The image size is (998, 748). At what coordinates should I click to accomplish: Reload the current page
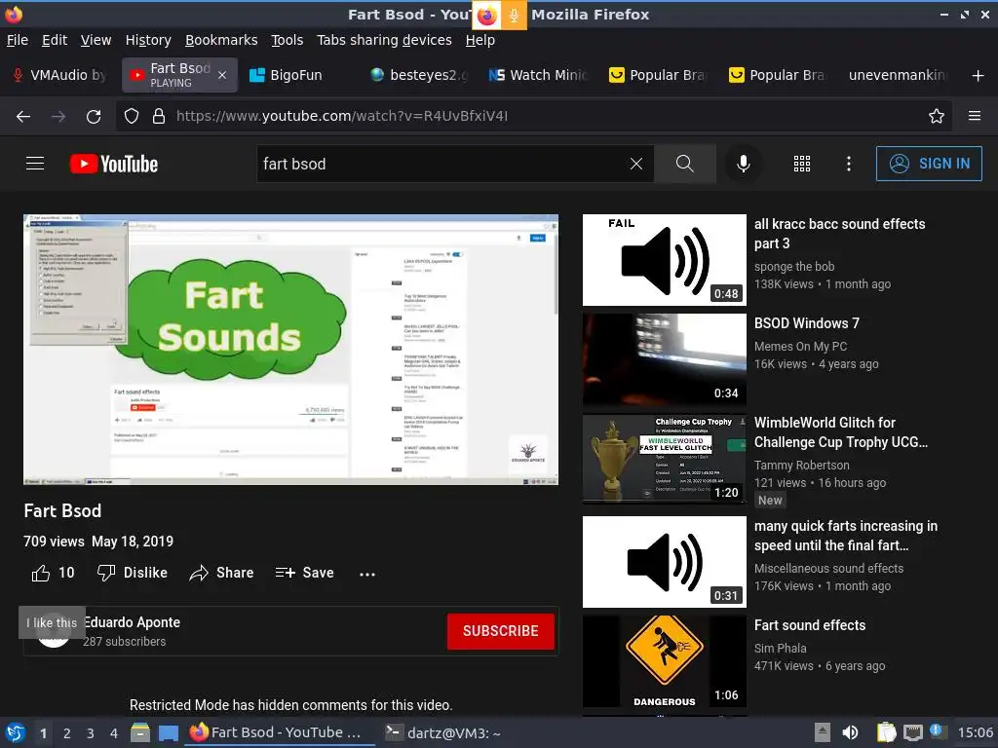pos(94,117)
